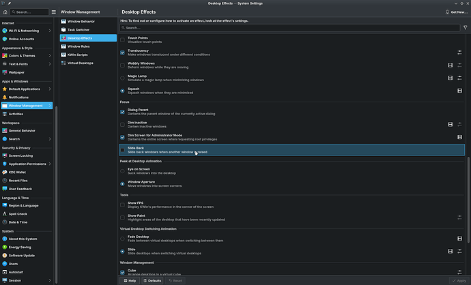Check the Slide Back effect
The width and height of the screenshot is (471, 285).
click(x=123, y=150)
